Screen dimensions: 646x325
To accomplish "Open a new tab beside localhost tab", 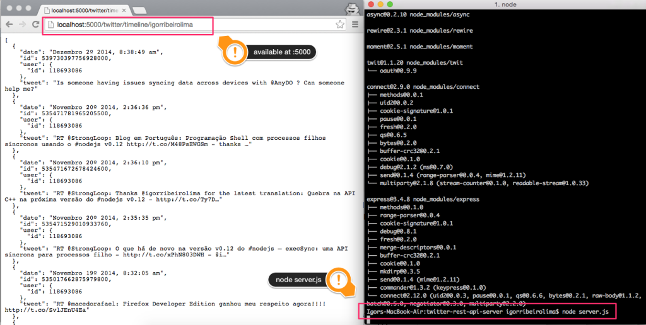I will coord(139,10).
